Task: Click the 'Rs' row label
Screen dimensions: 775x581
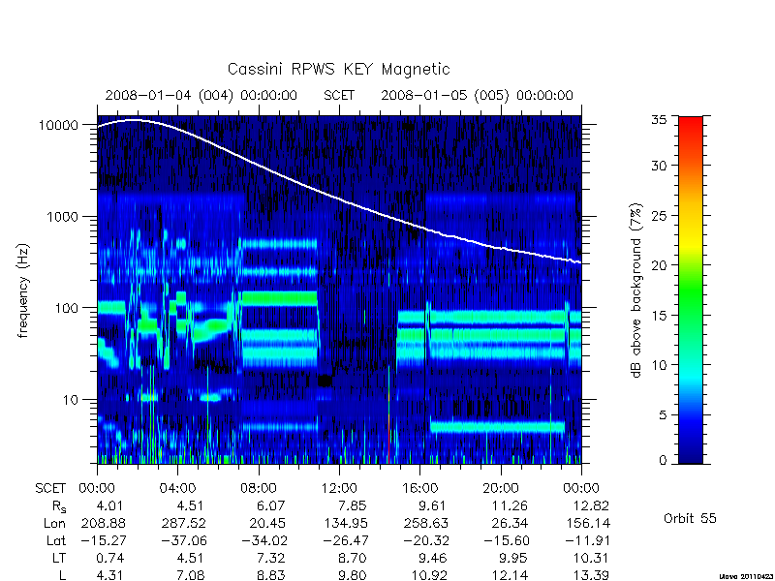Action: pos(59,506)
